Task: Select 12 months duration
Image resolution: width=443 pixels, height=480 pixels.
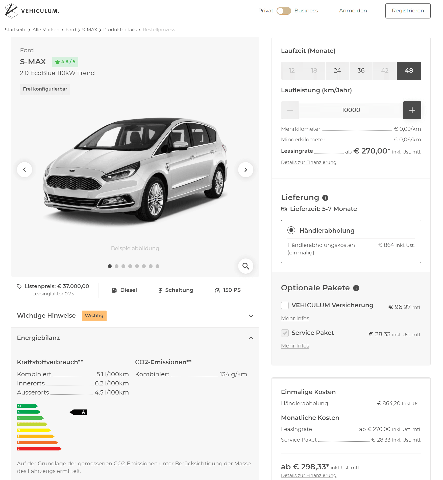Action: (x=292, y=71)
